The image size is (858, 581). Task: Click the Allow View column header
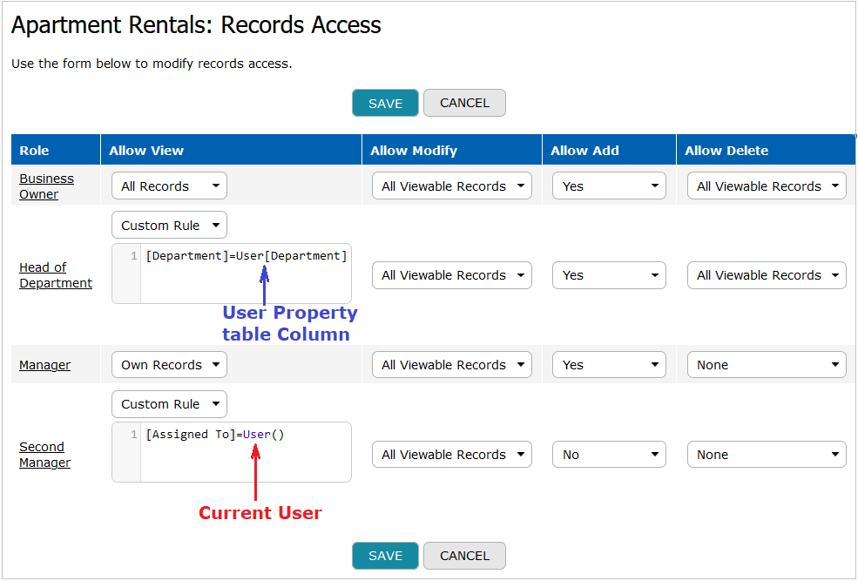tap(231, 150)
